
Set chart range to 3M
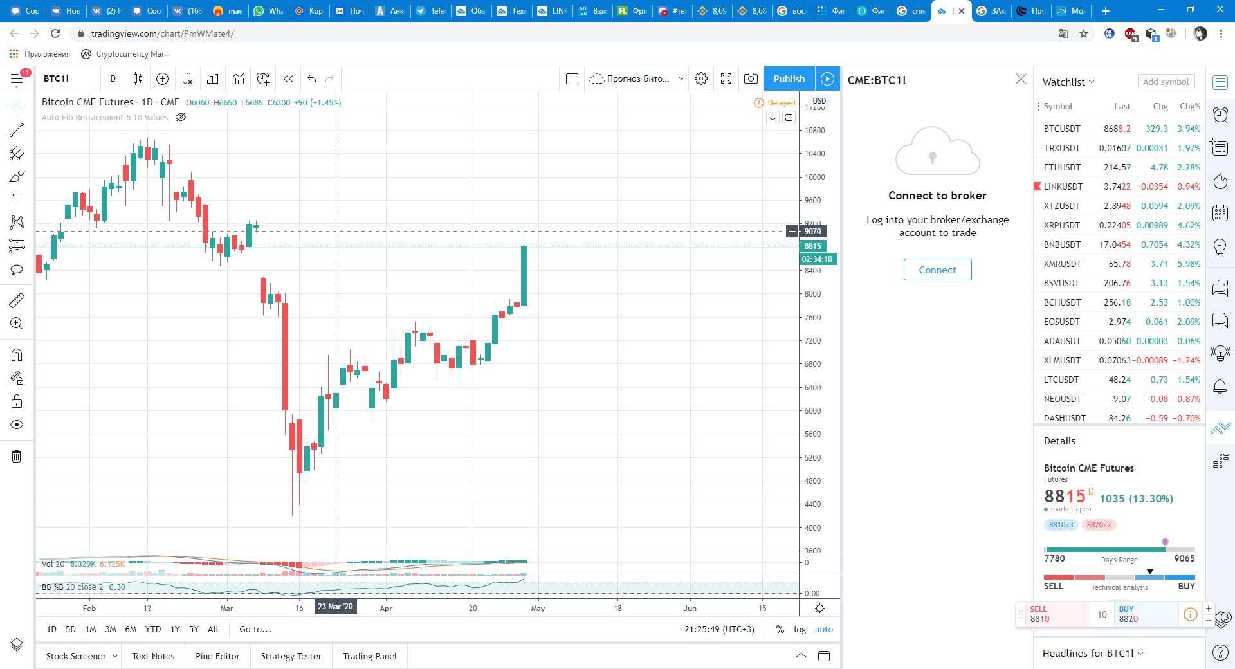[111, 629]
